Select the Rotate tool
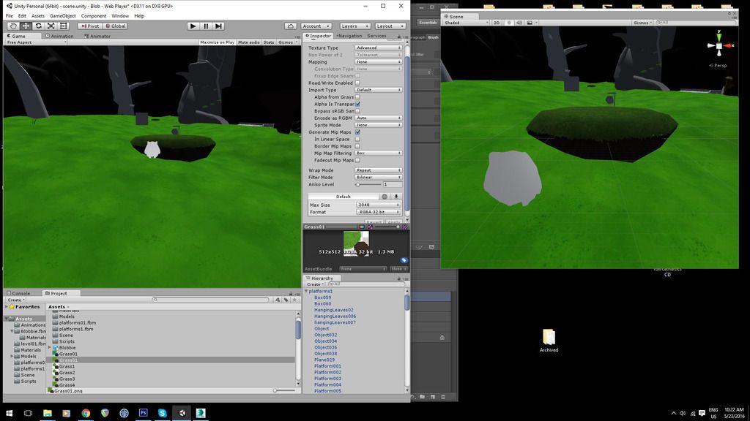 click(x=38, y=26)
